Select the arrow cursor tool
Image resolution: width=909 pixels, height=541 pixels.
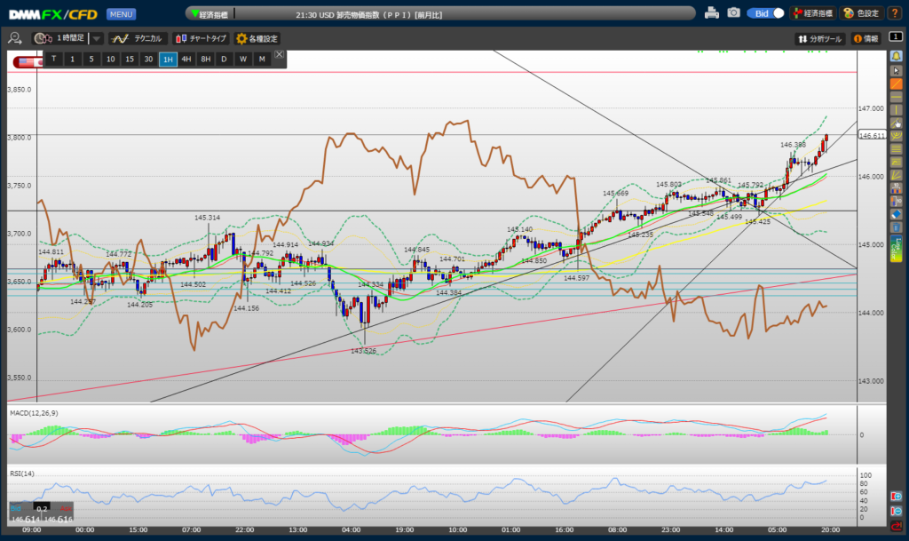(x=897, y=69)
